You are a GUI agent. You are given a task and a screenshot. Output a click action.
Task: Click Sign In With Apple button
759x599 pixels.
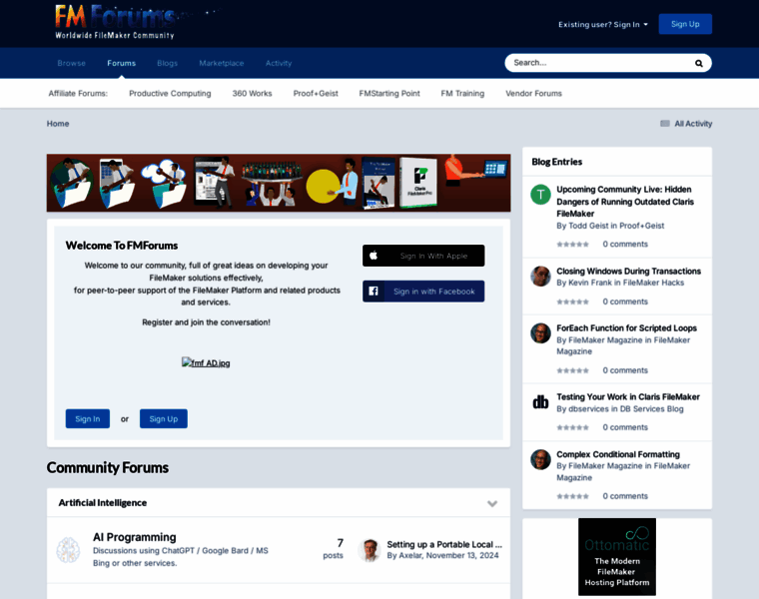point(423,256)
